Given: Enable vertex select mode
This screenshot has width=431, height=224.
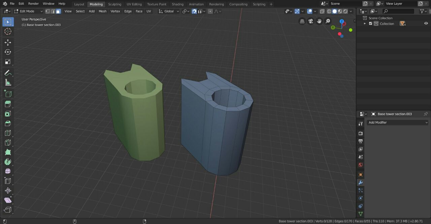Looking at the screenshot, I should click(47, 11).
